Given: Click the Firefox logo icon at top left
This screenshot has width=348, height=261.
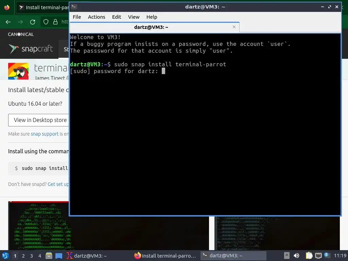Looking at the screenshot, I should pos(7,7).
